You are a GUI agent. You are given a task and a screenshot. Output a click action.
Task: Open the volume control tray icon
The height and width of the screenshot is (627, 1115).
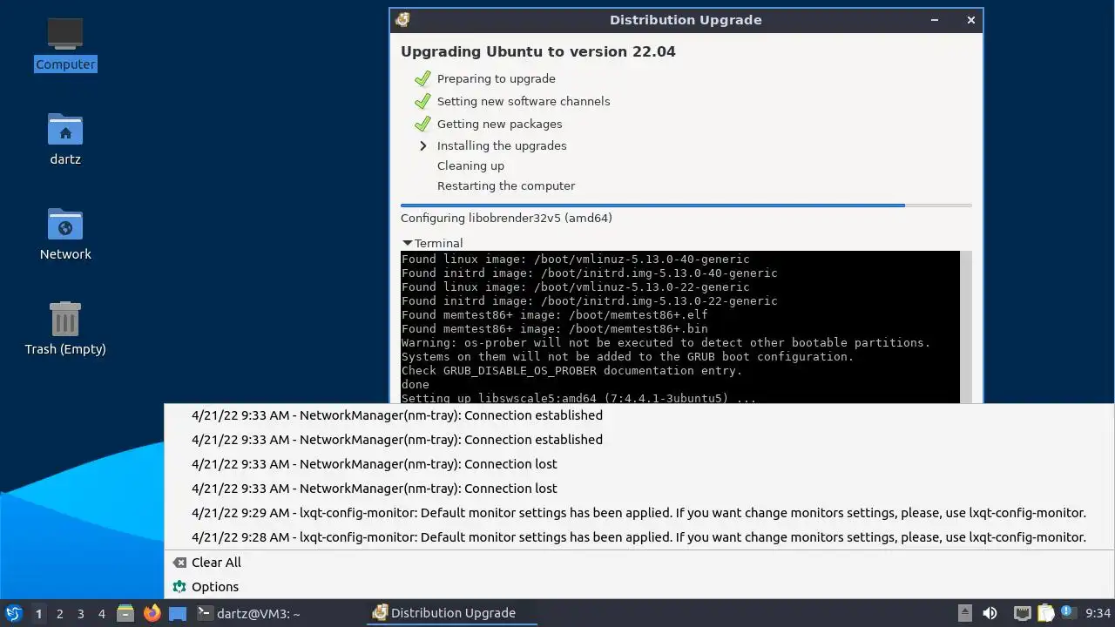[990, 613]
